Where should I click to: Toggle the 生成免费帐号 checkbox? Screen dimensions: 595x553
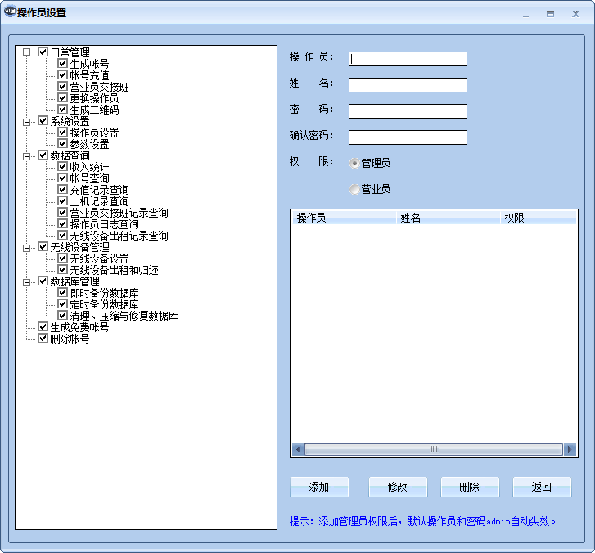(x=43, y=327)
